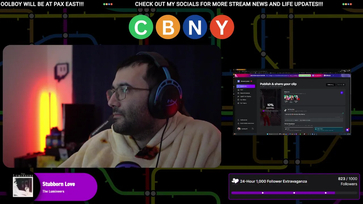This screenshot has width=363, height=204.
Task: Toggle the TikTok account avatar under Share to
Action: [x=292, y=98]
